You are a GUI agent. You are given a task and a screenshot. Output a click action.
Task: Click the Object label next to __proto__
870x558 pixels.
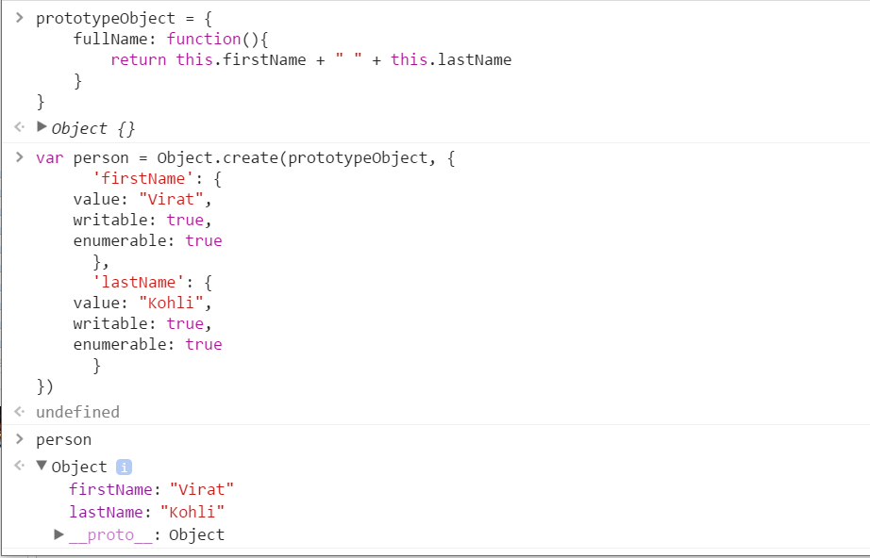195,534
